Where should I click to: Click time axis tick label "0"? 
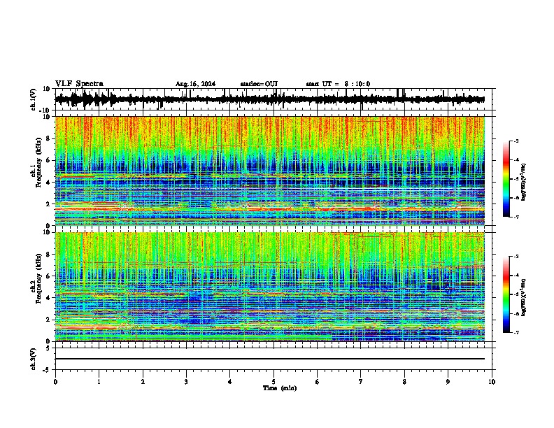point(55,382)
